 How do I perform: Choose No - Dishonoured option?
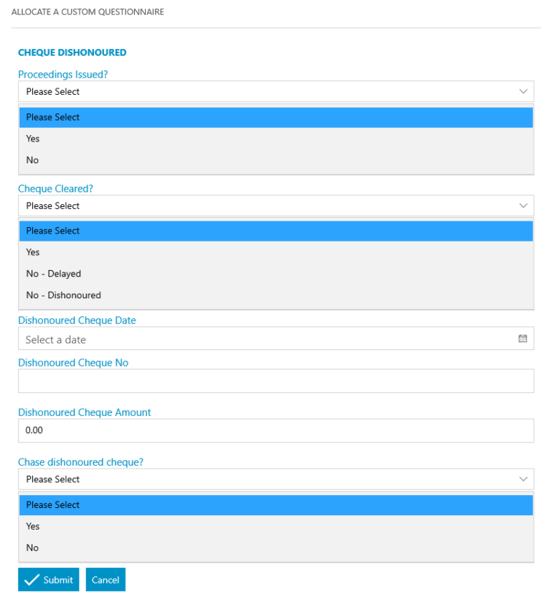pyautogui.click(x=64, y=295)
